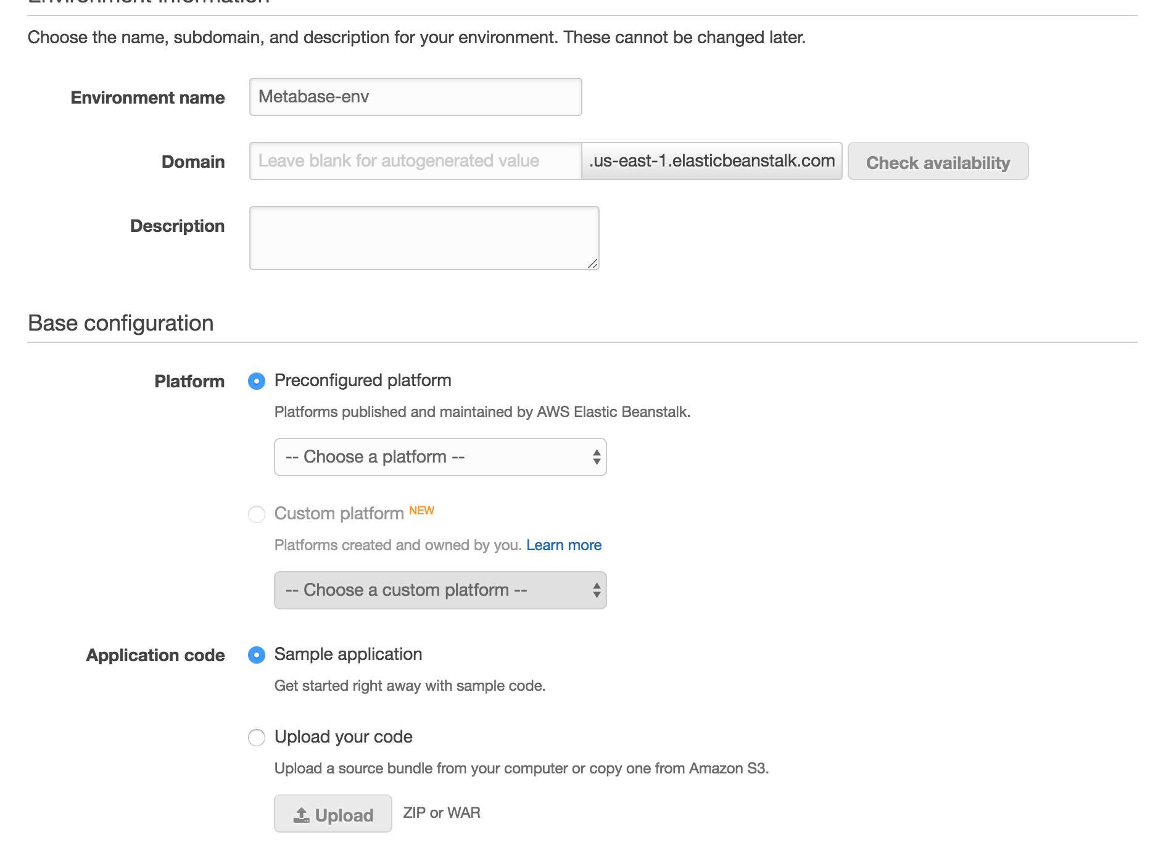Click into the Environment name field containing Metabase-env

tap(415, 97)
